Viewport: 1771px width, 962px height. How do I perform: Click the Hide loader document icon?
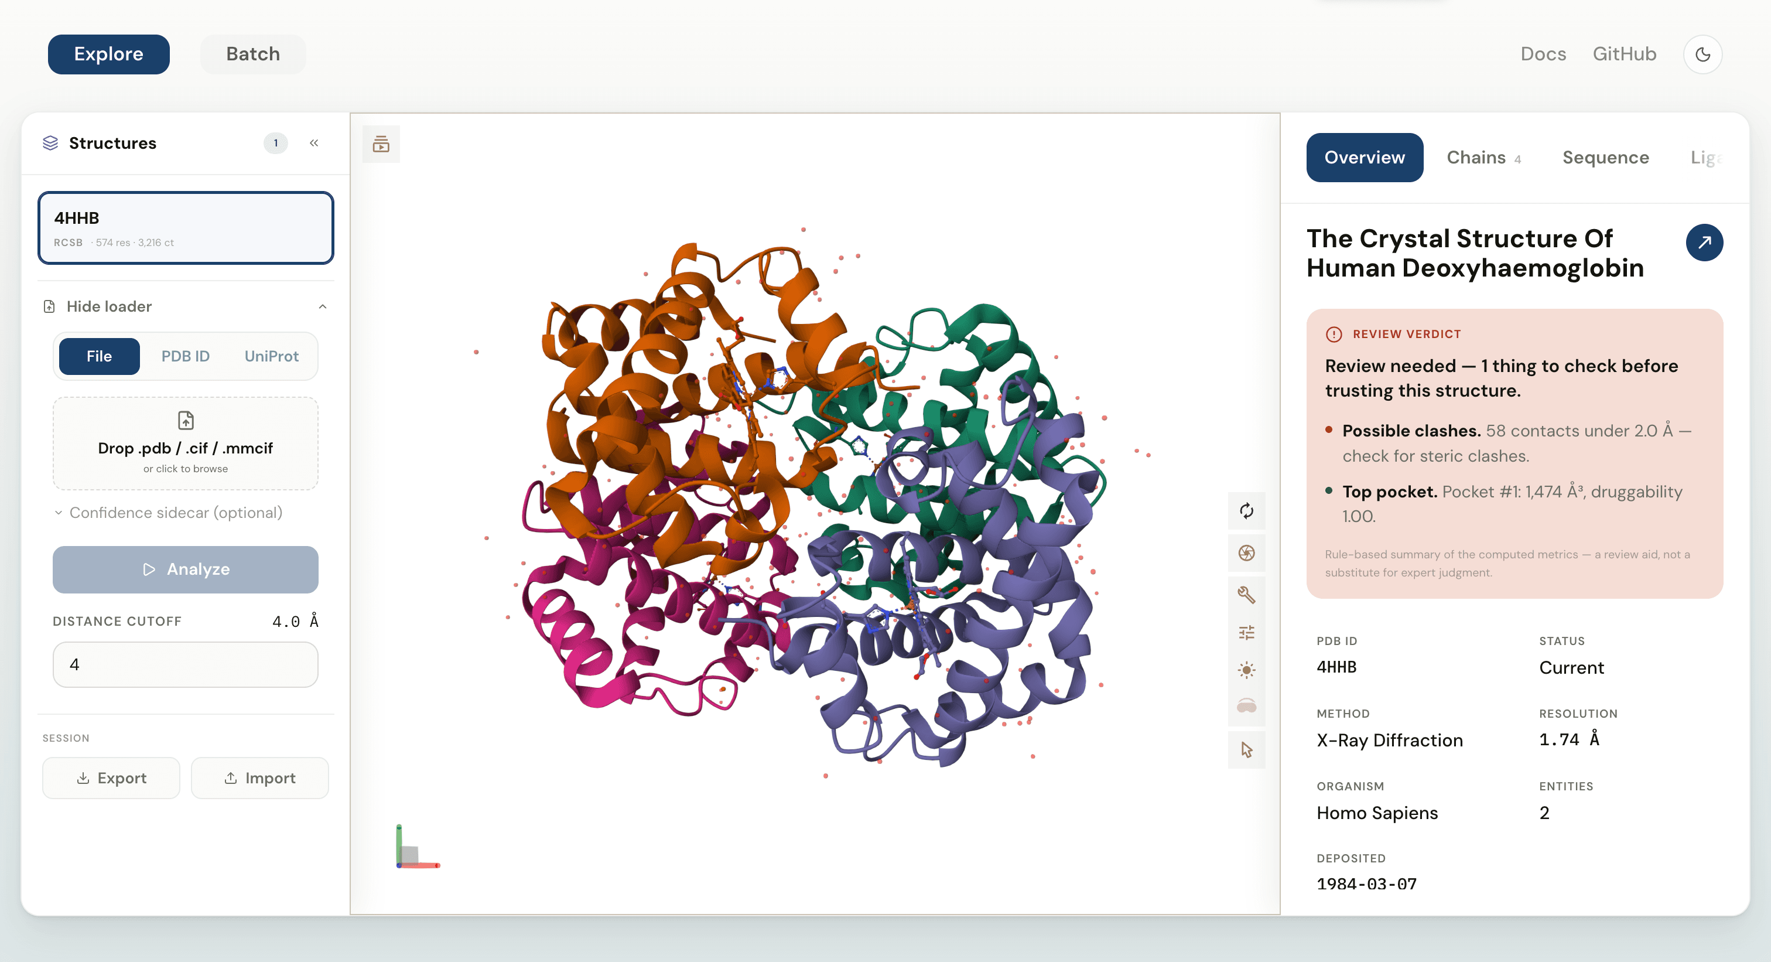tap(50, 306)
